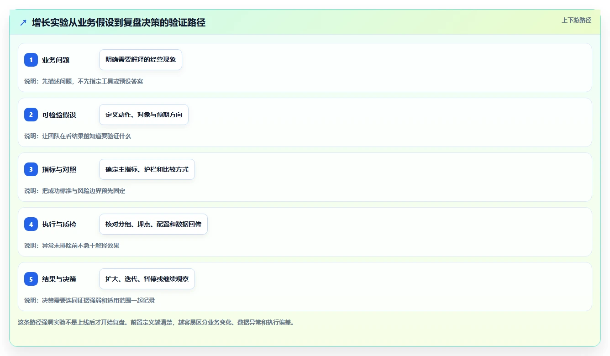This screenshot has height=356, width=610.
Task: Click the 确定主指标、护栏和比较方式 chip
Action: coord(147,169)
